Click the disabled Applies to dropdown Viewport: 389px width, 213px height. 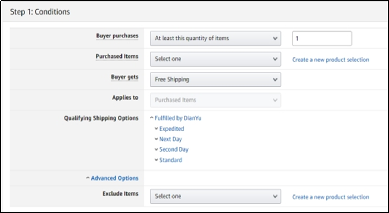[x=215, y=100]
